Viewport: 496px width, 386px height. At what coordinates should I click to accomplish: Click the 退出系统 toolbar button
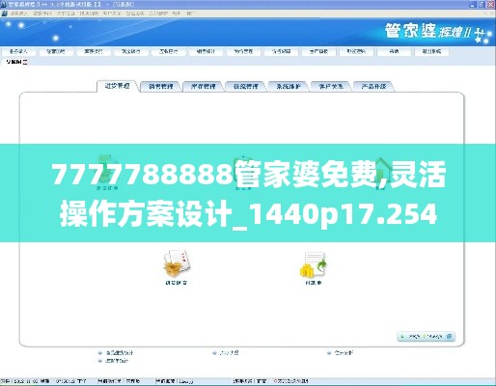[431, 51]
